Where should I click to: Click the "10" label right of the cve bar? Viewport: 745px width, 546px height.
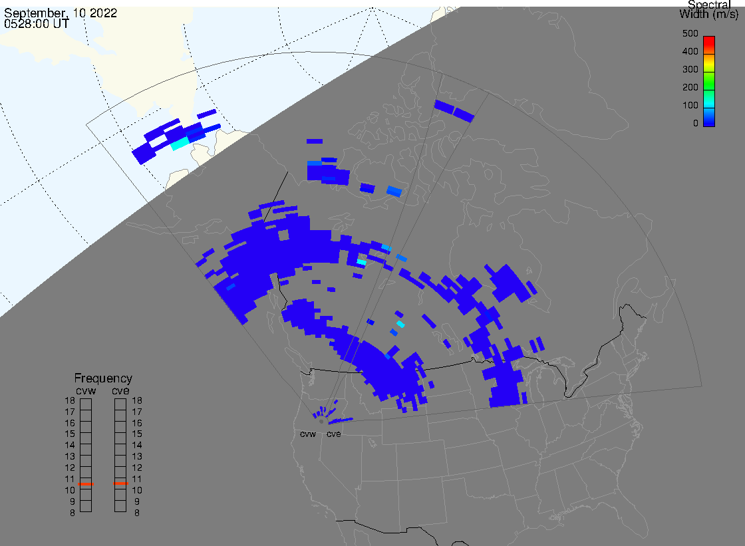pos(137,490)
